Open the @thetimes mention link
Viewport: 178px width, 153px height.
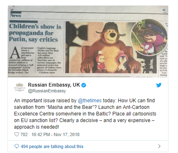pos(90,101)
